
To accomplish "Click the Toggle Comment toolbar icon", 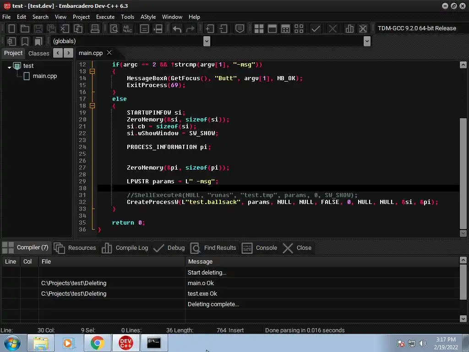I will tap(240, 29).
